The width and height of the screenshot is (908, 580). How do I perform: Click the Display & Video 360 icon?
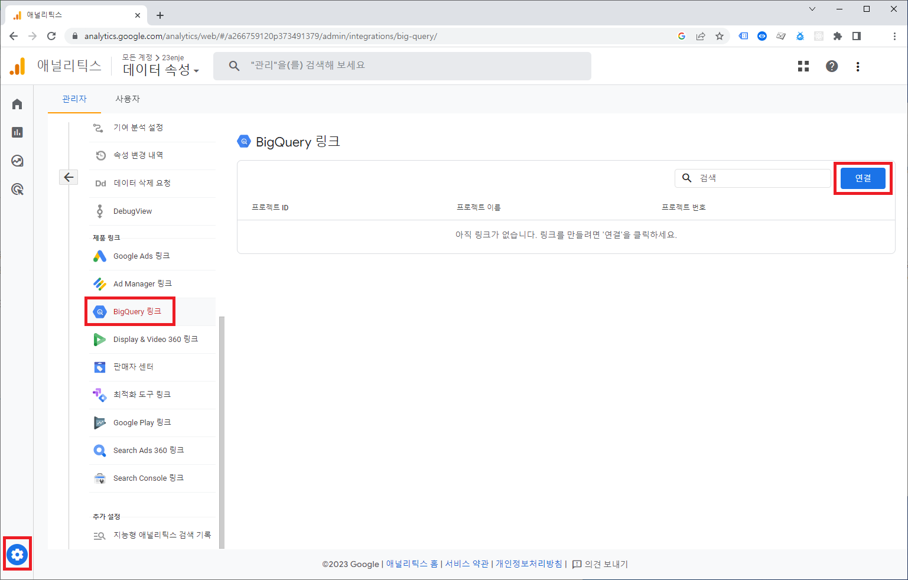100,340
